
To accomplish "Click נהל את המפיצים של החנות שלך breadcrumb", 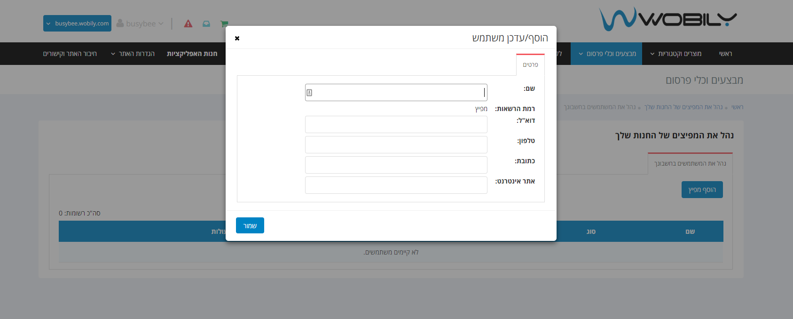I will [683, 107].
